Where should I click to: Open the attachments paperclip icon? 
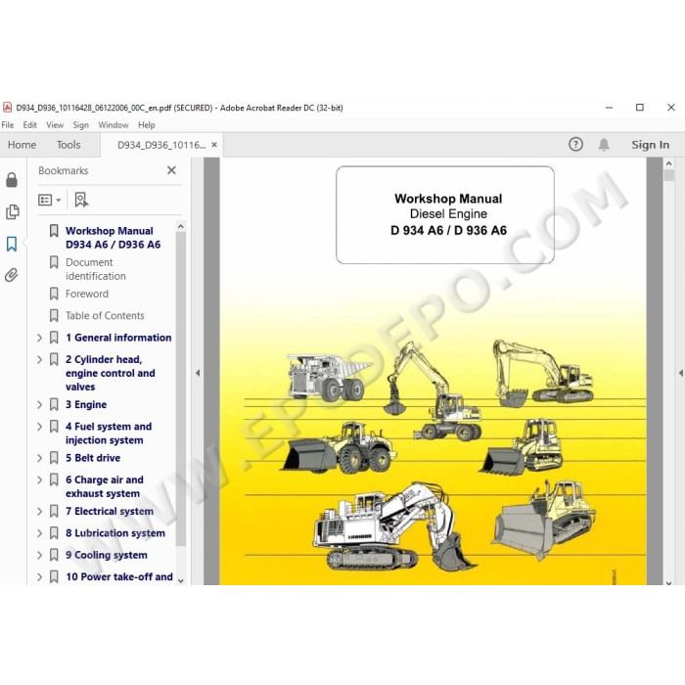coord(12,275)
